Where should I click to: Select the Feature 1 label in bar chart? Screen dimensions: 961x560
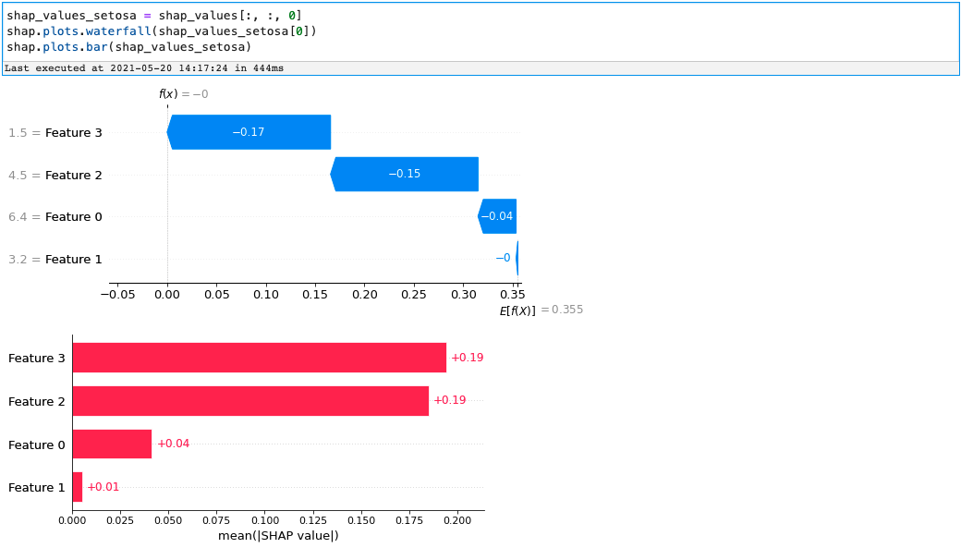(x=36, y=488)
